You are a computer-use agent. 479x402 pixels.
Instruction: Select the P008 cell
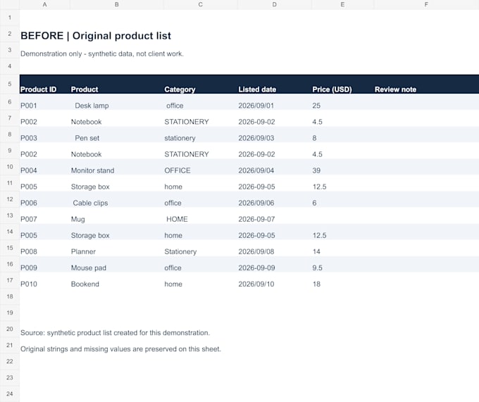(x=44, y=248)
